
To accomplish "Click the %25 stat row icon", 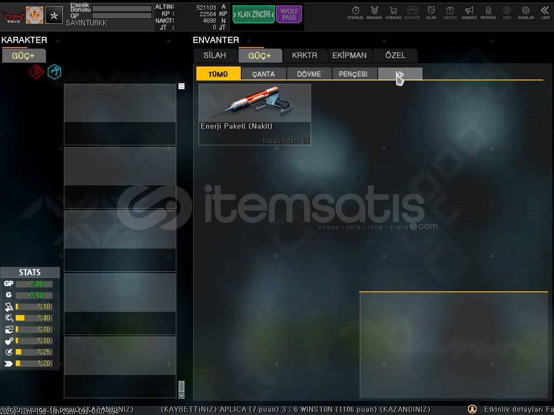I will 9,352.
